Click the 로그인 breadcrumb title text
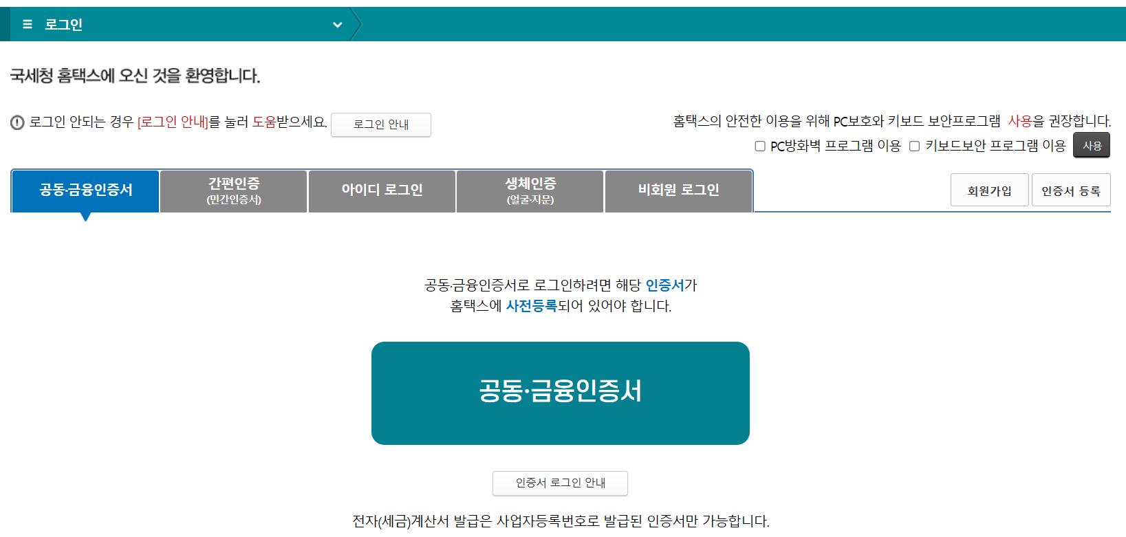 pyautogui.click(x=63, y=25)
